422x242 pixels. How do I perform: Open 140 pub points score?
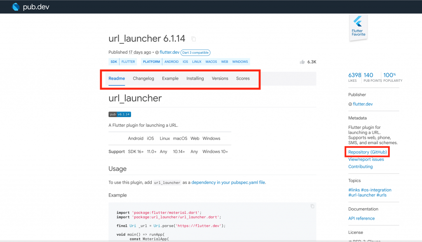pos(372,77)
